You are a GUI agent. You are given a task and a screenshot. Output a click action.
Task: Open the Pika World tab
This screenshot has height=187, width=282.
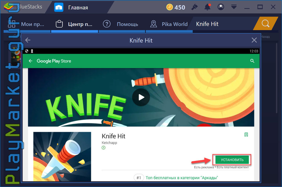(169, 24)
